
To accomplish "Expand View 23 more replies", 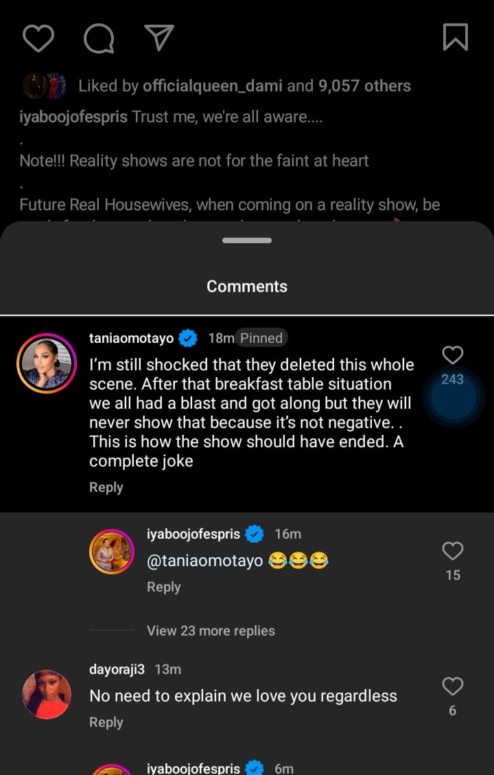I will click(211, 631).
